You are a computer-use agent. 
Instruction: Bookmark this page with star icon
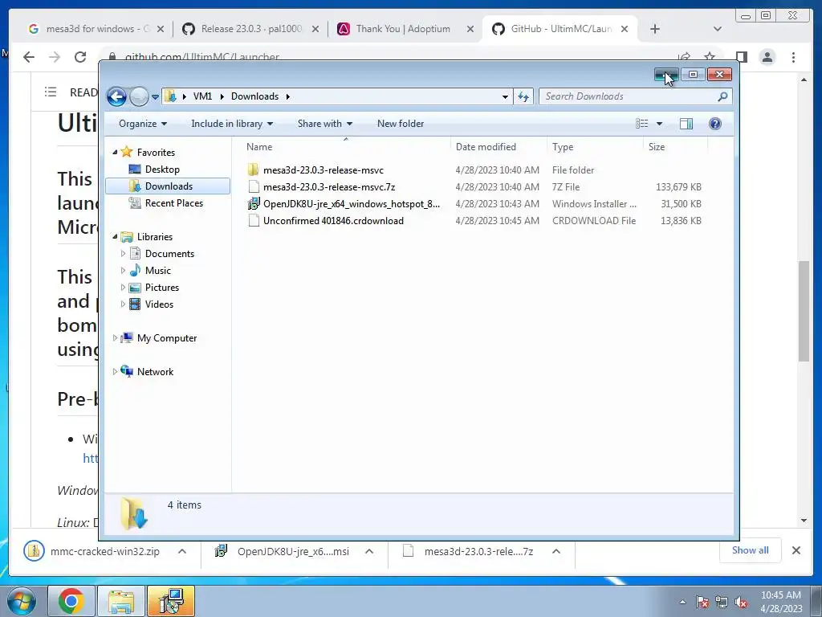tap(710, 57)
